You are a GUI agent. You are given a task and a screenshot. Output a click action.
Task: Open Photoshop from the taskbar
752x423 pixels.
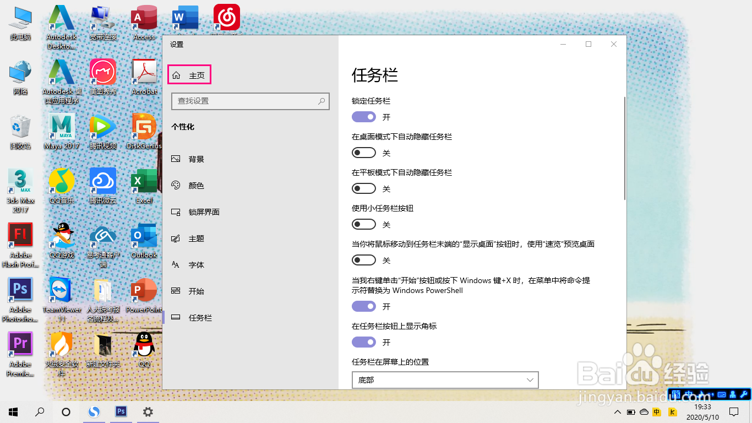point(121,411)
